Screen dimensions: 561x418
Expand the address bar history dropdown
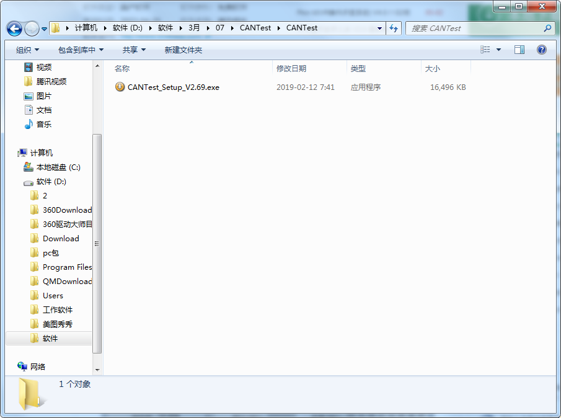pos(379,29)
